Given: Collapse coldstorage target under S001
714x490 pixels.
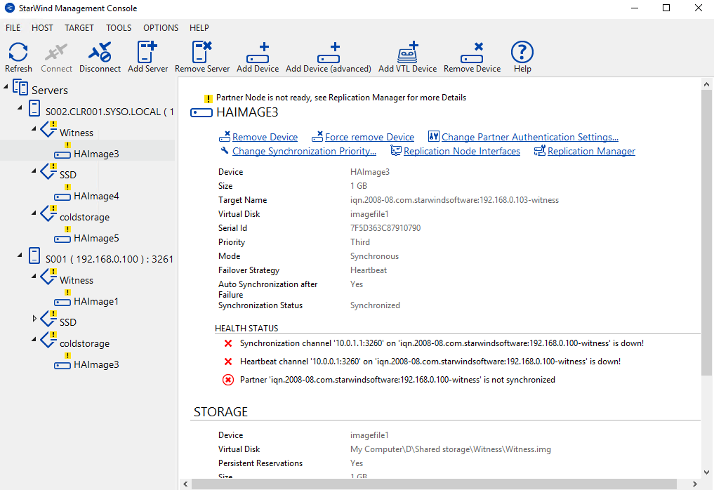Looking at the screenshot, I should [x=34, y=339].
